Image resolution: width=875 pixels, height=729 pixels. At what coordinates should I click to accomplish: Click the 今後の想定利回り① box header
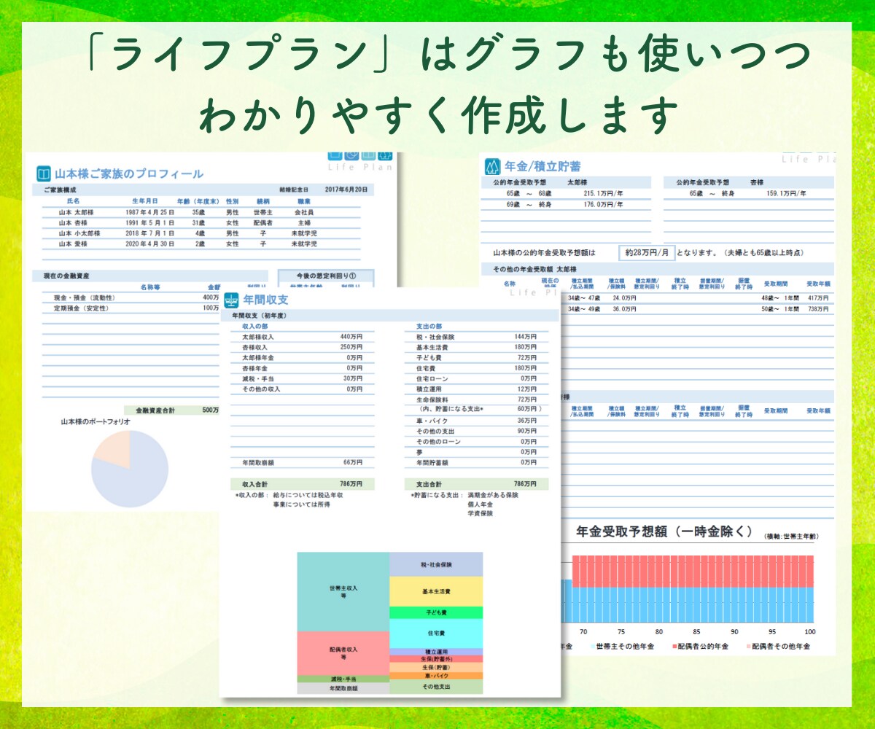click(326, 276)
